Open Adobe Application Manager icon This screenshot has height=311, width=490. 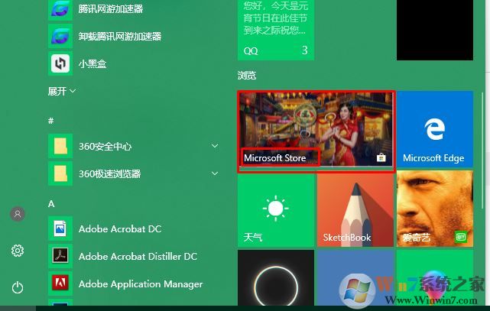(60, 283)
